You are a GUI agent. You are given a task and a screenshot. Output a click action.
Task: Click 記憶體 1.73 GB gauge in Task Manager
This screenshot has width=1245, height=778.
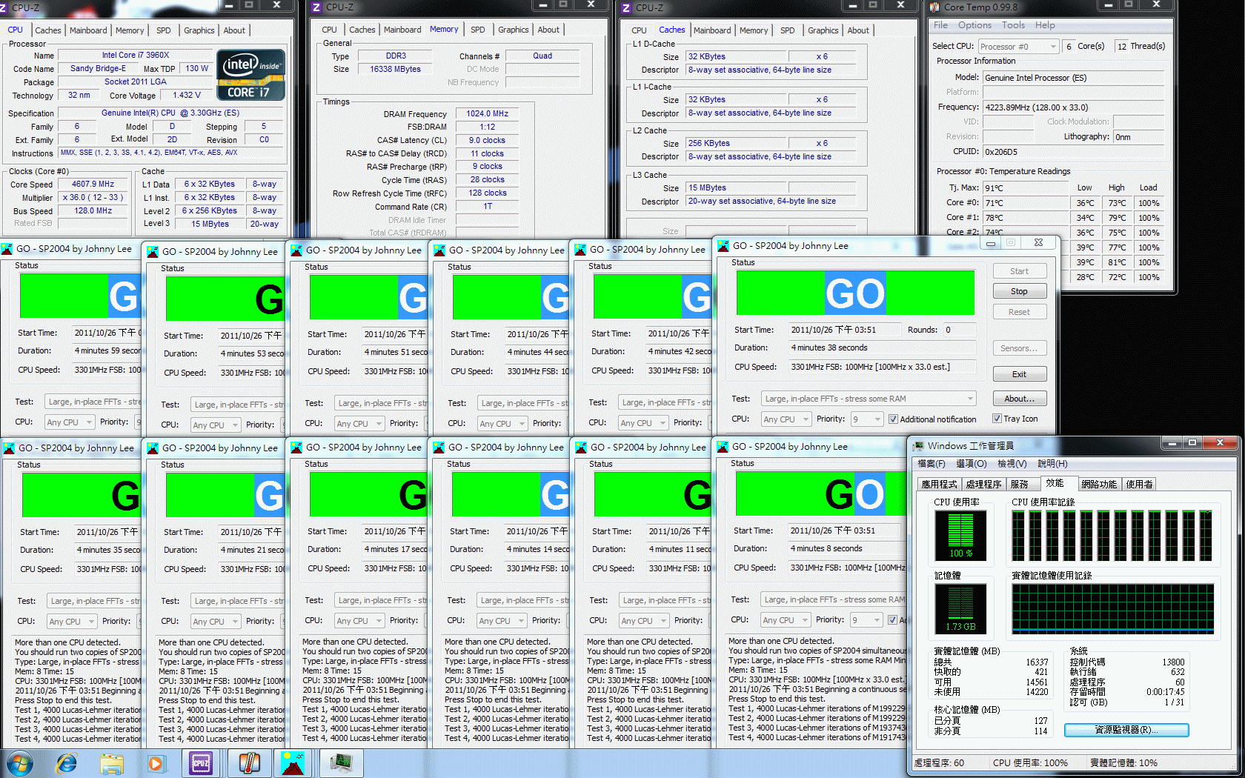coord(960,608)
